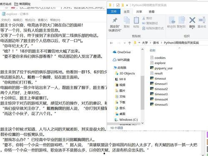Click the Move to icon
The height and width of the screenshot is (156, 208).
(172, 20)
